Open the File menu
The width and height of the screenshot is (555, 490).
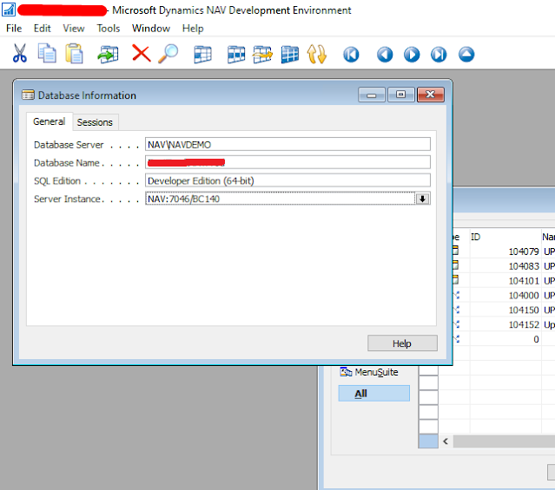click(14, 29)
